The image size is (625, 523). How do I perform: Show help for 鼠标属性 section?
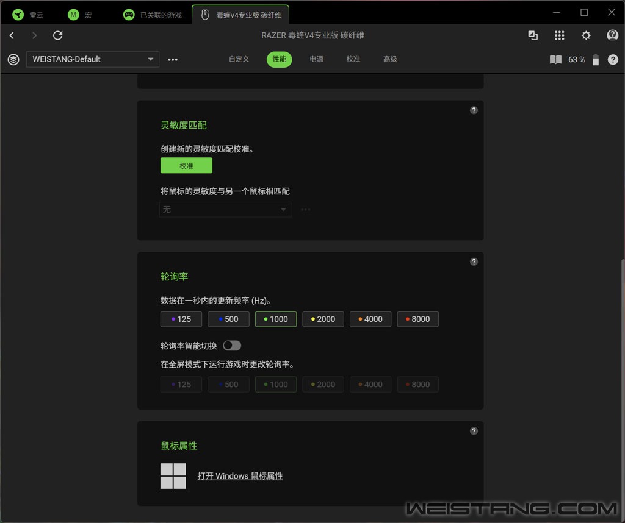point(474,431)
